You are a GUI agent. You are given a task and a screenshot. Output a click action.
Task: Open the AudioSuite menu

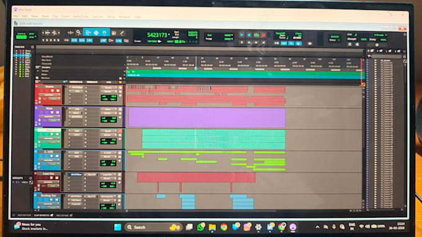click(x=81, y=16)
